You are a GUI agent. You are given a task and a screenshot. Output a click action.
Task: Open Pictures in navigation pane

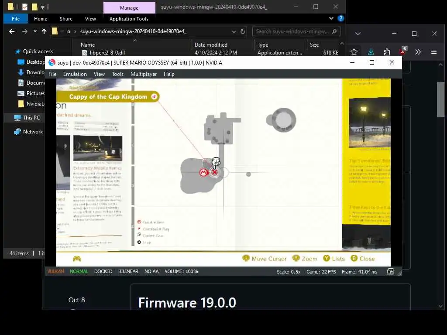[31, 93]
